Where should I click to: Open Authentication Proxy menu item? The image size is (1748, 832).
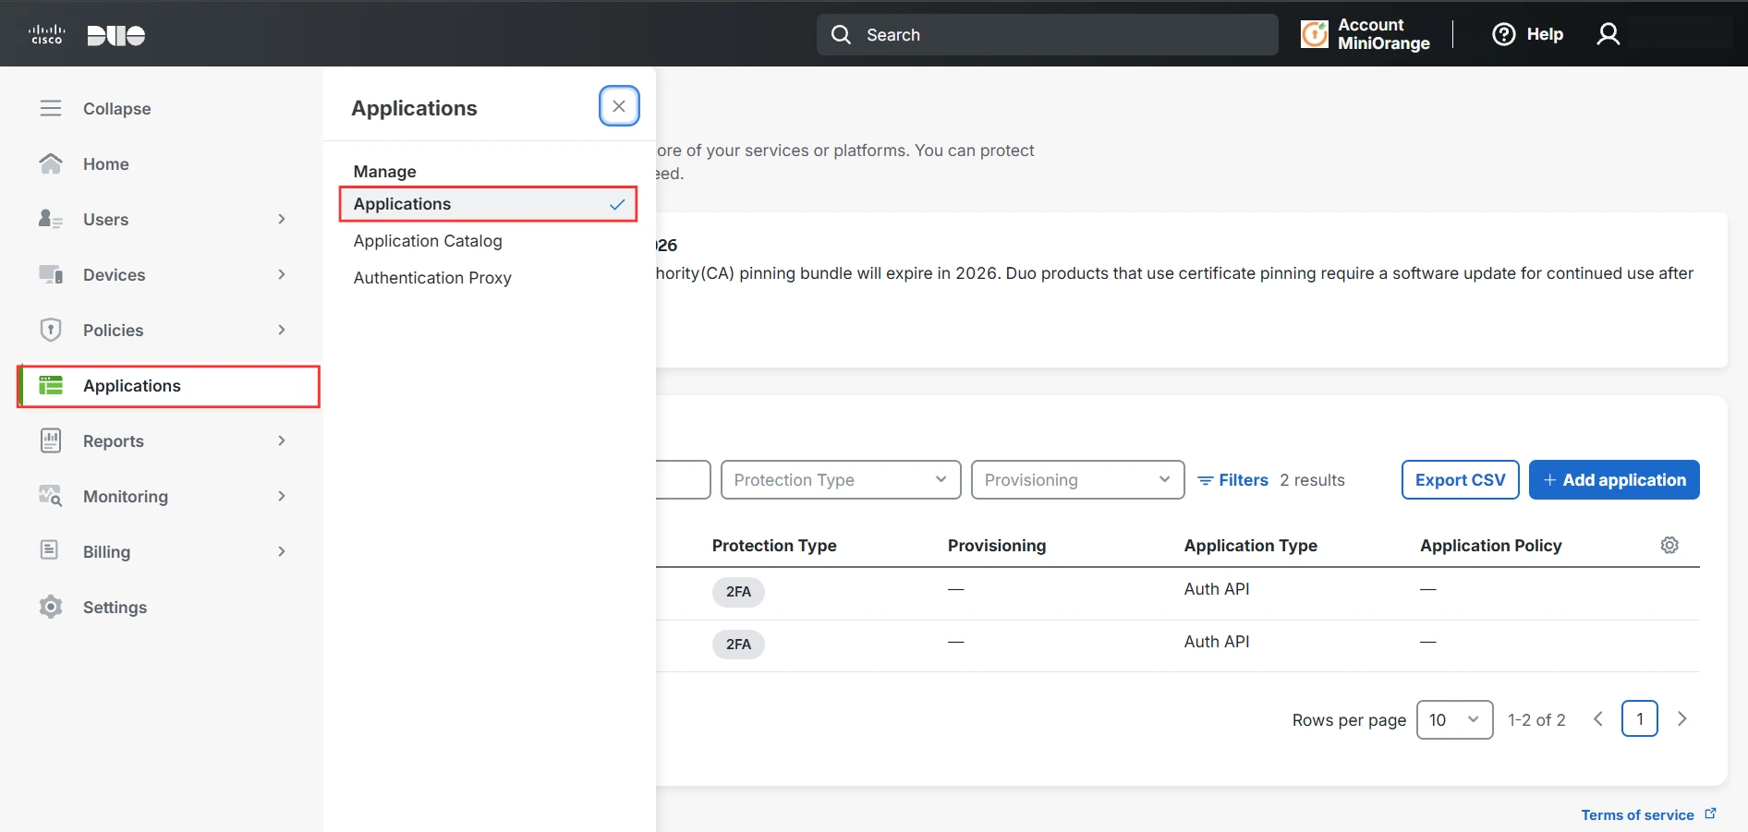point(432,278)
